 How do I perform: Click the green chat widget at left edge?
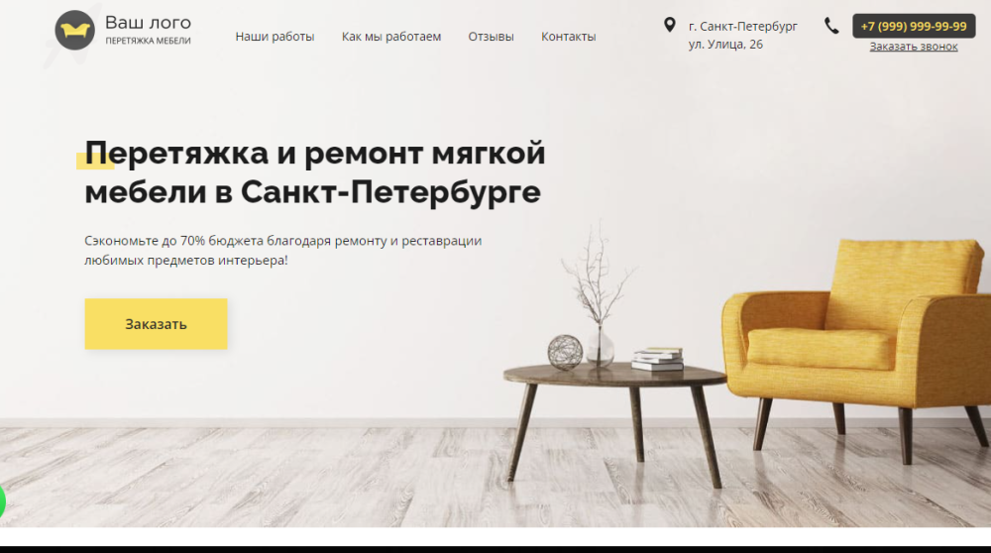(2, 502)
